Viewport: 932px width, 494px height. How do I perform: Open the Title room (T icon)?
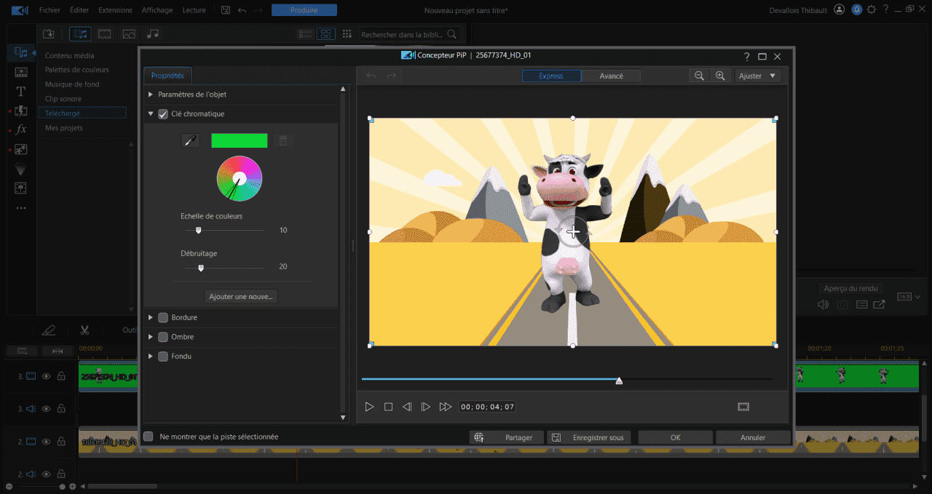pos(21,91)
